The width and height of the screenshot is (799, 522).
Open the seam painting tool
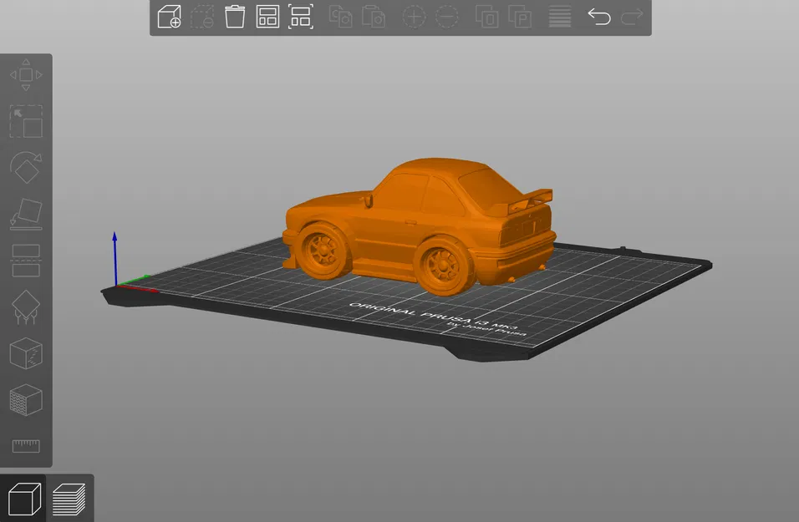(26, 353)
